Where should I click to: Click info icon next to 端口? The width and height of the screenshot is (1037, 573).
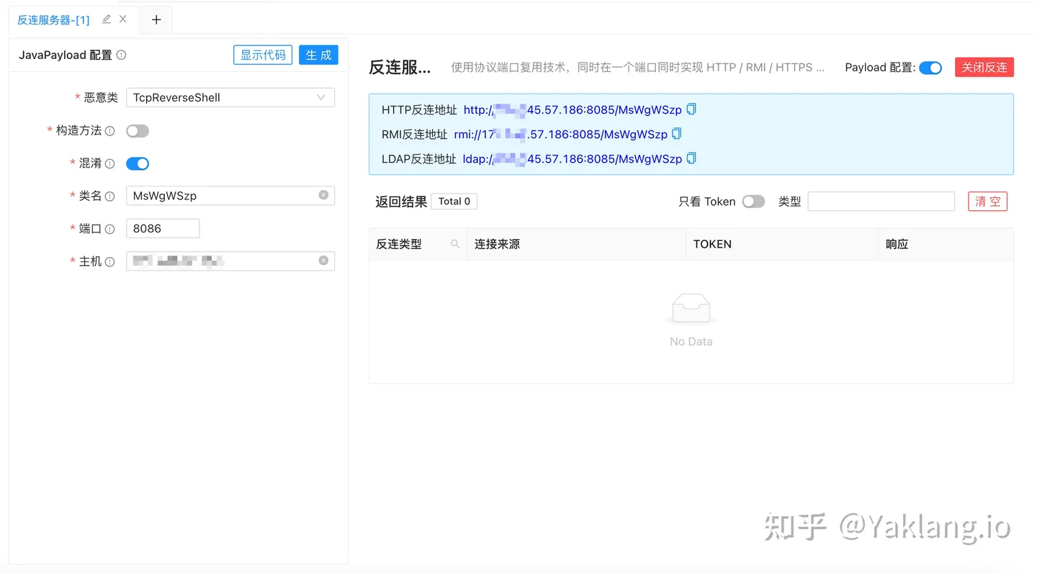(x=109, y=229)
